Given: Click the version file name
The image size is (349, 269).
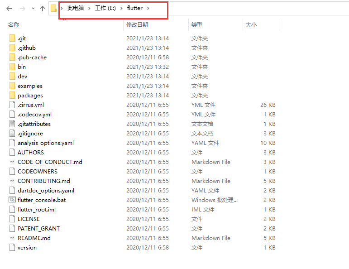Looking at the screenshot, I should tap(27, 247).
